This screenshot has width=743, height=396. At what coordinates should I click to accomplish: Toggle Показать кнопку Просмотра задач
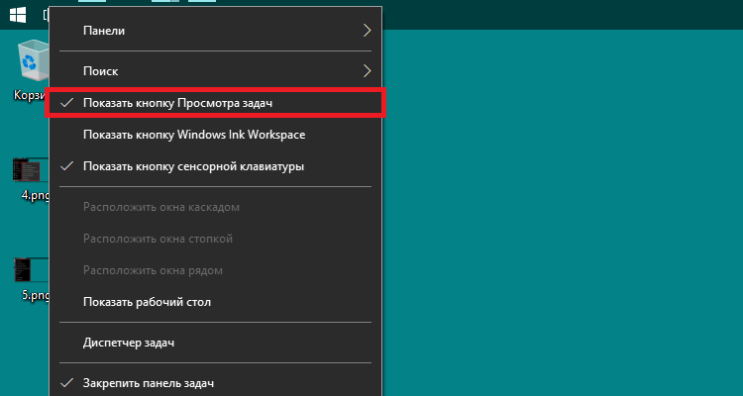(216, 103)
